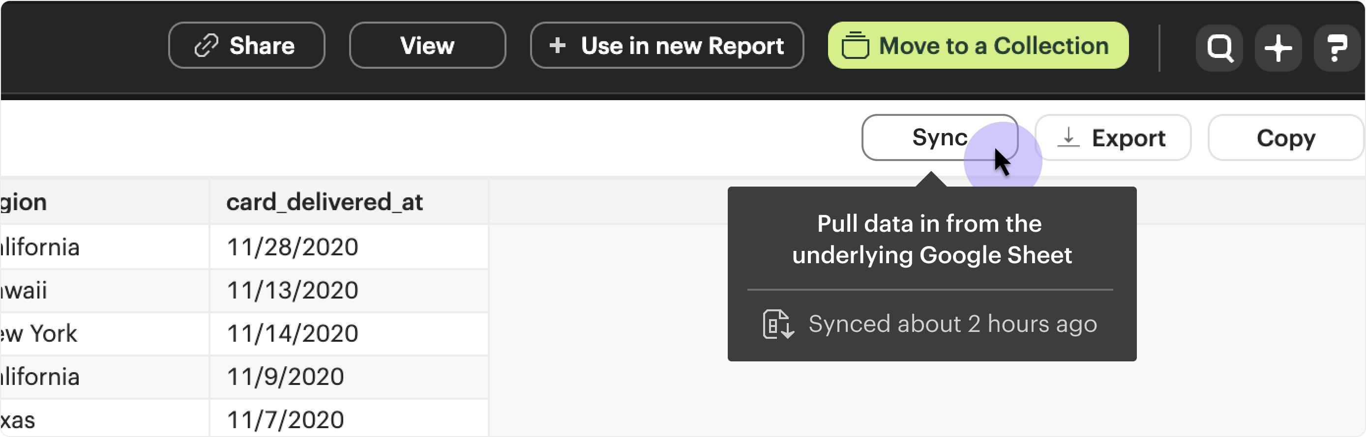Open help via the question mark icon

click(x=1336, y=48)
